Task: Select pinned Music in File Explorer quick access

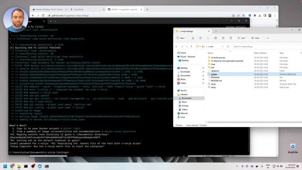Action: 181,79
